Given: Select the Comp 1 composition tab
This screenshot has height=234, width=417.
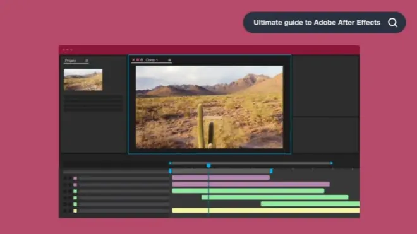Looking at the screenshot, I should coord(152,60).
